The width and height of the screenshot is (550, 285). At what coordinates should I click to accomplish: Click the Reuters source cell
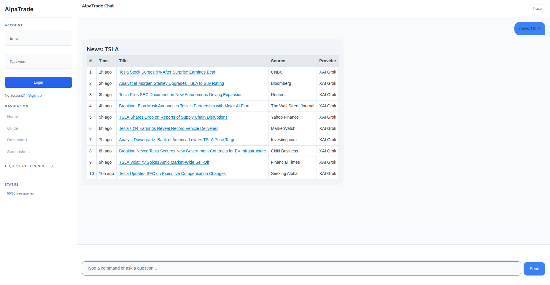tap(293, 95)
